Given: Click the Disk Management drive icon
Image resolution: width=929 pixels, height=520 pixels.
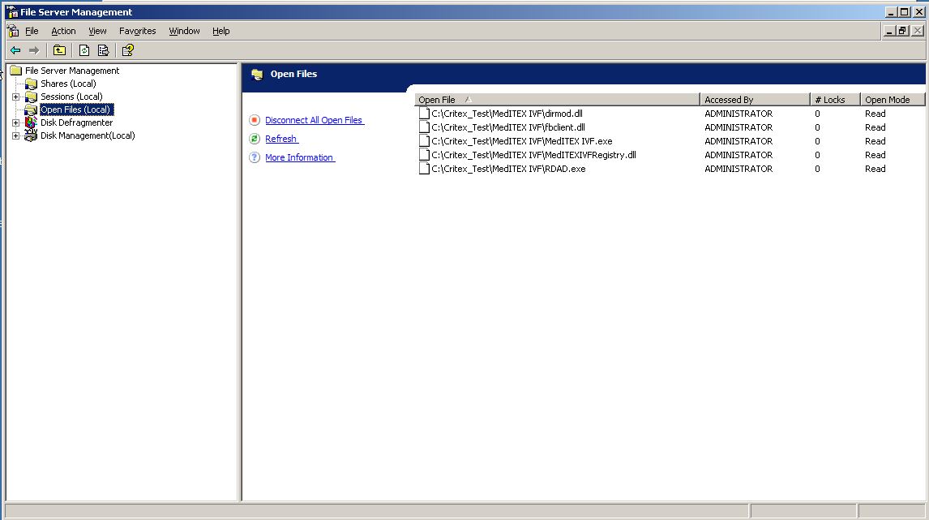Looking at the screenshot, I should 31,135.
